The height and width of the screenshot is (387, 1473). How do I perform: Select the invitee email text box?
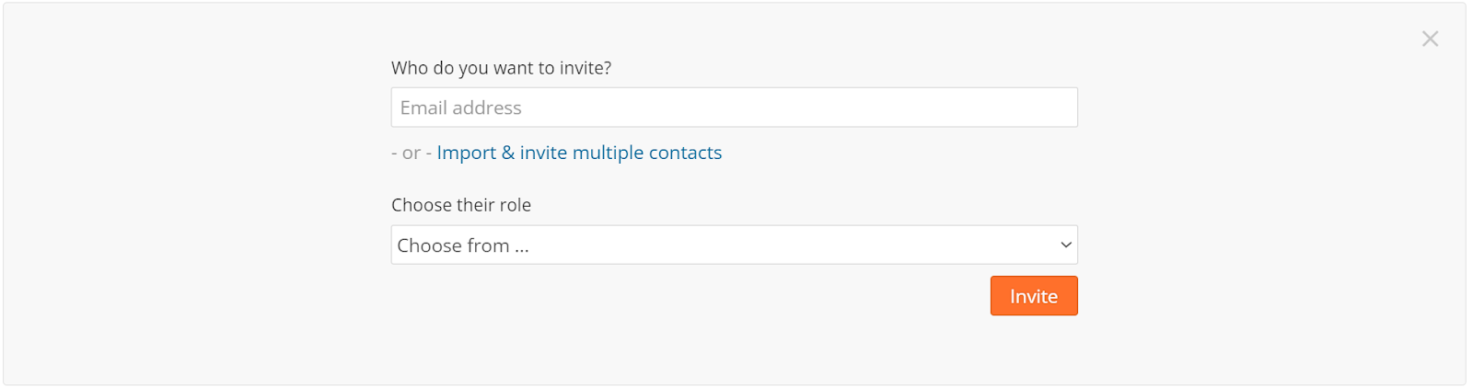734,108
